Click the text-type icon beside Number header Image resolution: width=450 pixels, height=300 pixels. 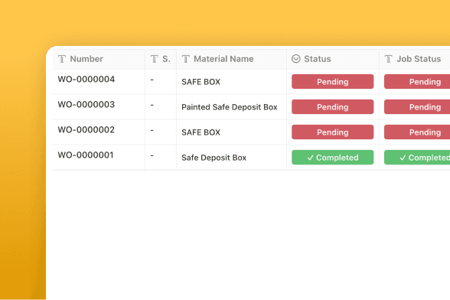tap(62, 59)
